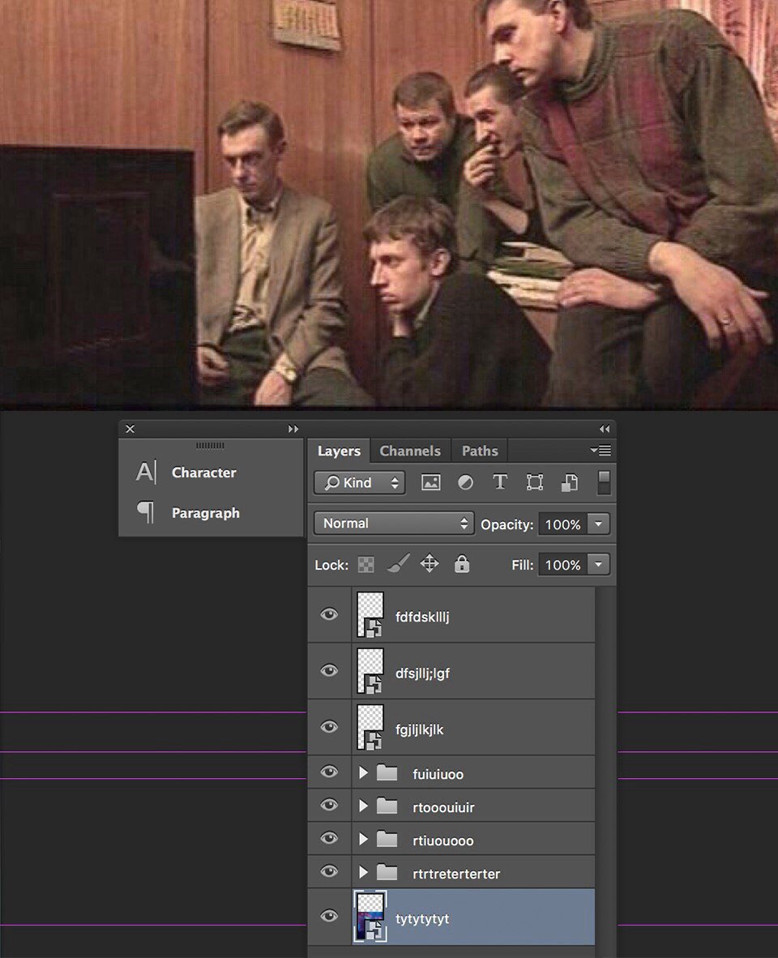Expand the rtiuouooo group triangle
The image size is (778, 958).
(363, 839)
